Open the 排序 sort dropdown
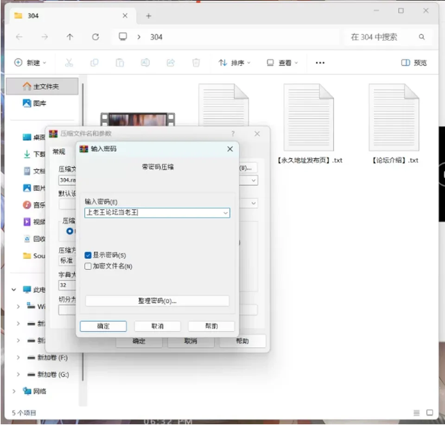Viewport: 445px width, 425px height. [235, 62]
